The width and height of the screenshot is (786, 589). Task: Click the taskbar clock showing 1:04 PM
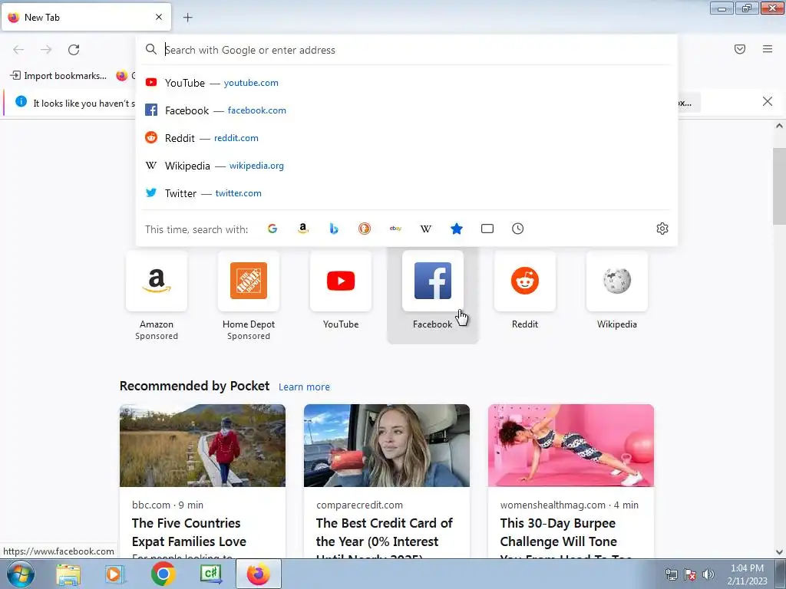coord(747,574)
